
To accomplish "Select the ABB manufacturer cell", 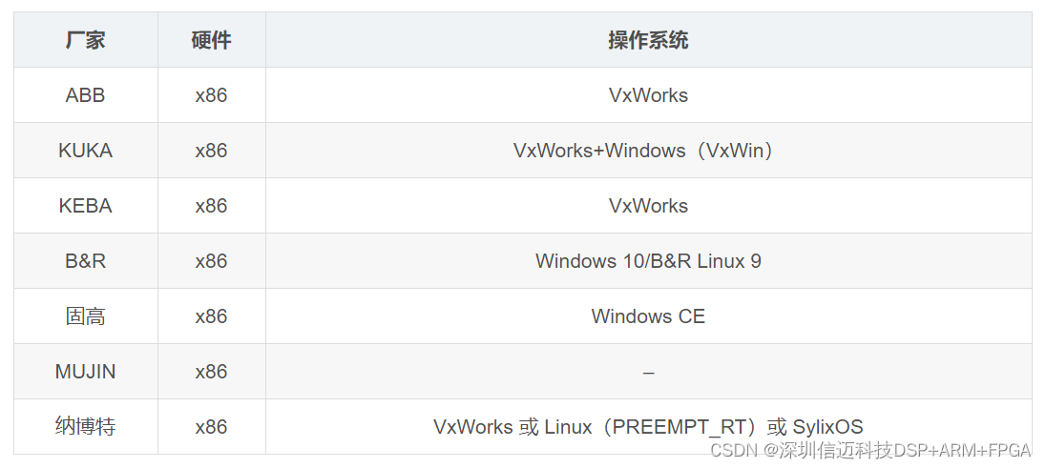I will tap(85, 95).
